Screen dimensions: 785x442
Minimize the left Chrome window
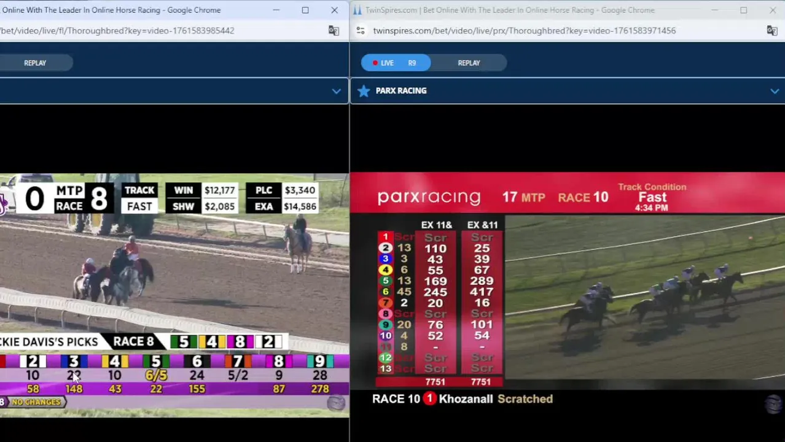pyautogui.click(x=276, y=10)
